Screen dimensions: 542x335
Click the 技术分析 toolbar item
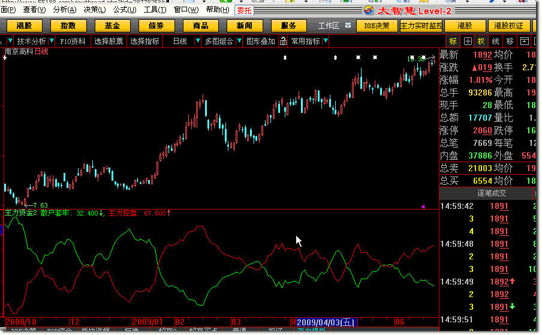point(31,41)
